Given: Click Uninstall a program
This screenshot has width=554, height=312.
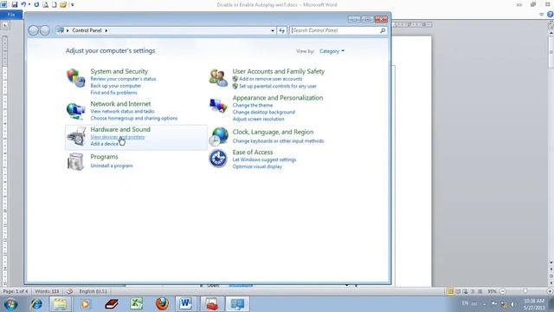Looking at the screenshot, I should 112,166.
